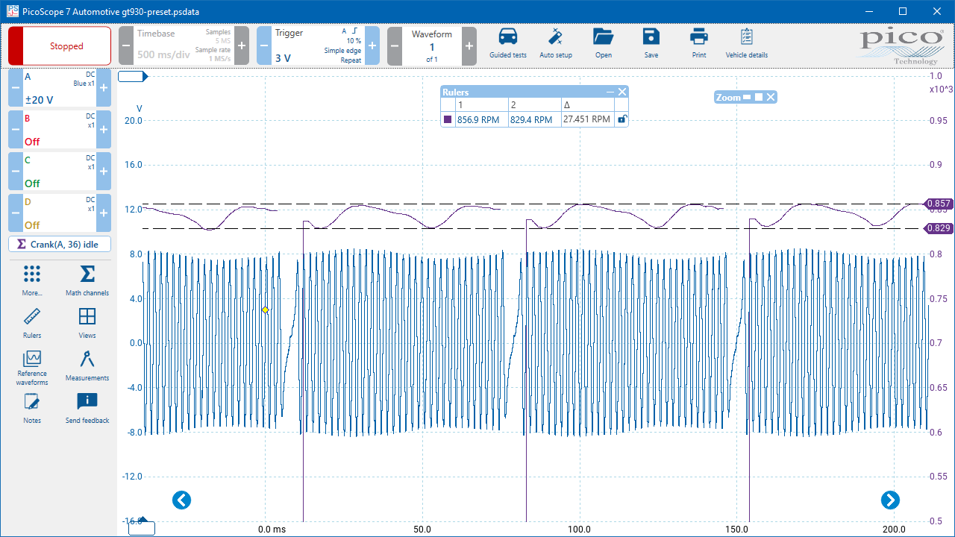Toggle the lock icon in Rulers panel
The image size is (955, 537).
click(x=621, y=119)
